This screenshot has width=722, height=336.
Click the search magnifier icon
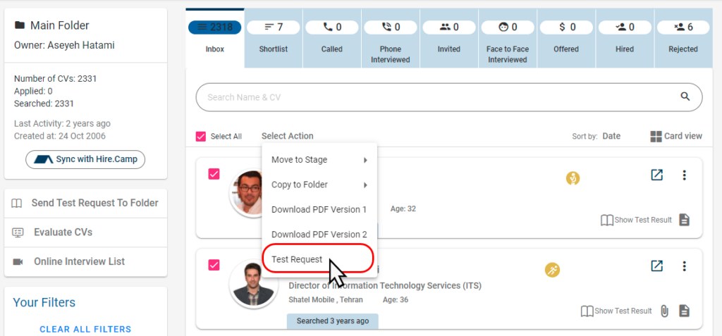(685, 97)
